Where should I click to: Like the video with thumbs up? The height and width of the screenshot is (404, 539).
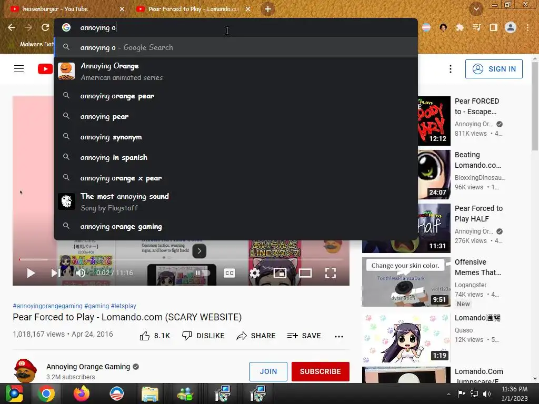click(x=155, y=336)
